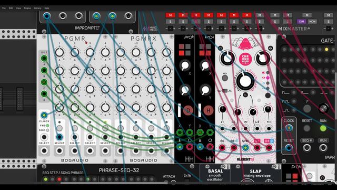Click PGMR step 1 select button
337x190 pixels.
(x=60, y=128)
